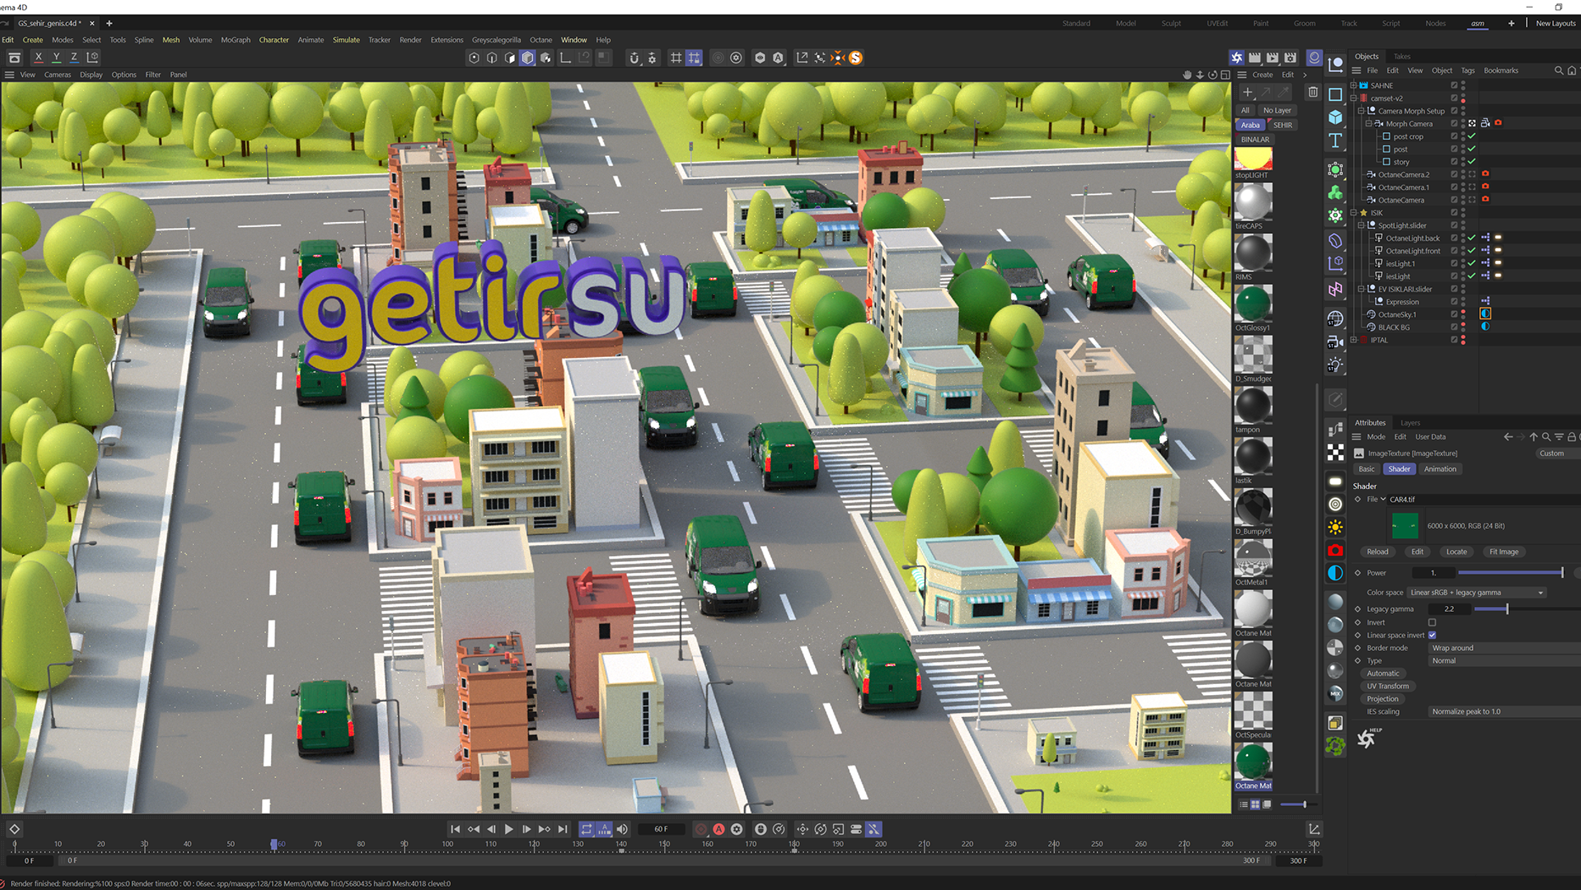Click red Octane camera icon in palette
This screenshot has height=890, width=1581.
point(1335,550)
